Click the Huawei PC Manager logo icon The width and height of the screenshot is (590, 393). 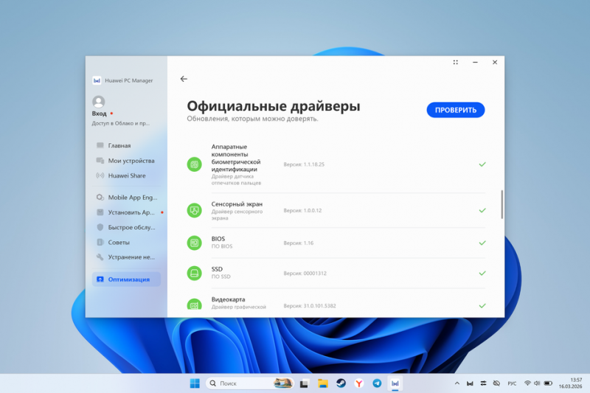click(x=97, y=80)
